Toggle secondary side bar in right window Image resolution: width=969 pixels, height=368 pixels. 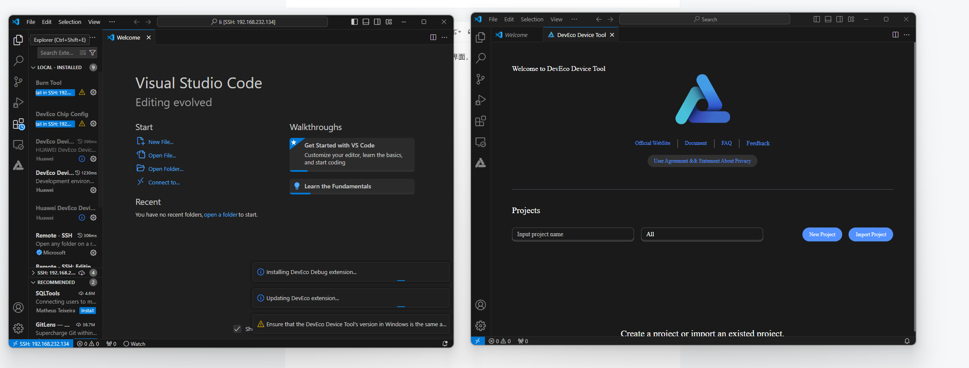tap(839, 19)
